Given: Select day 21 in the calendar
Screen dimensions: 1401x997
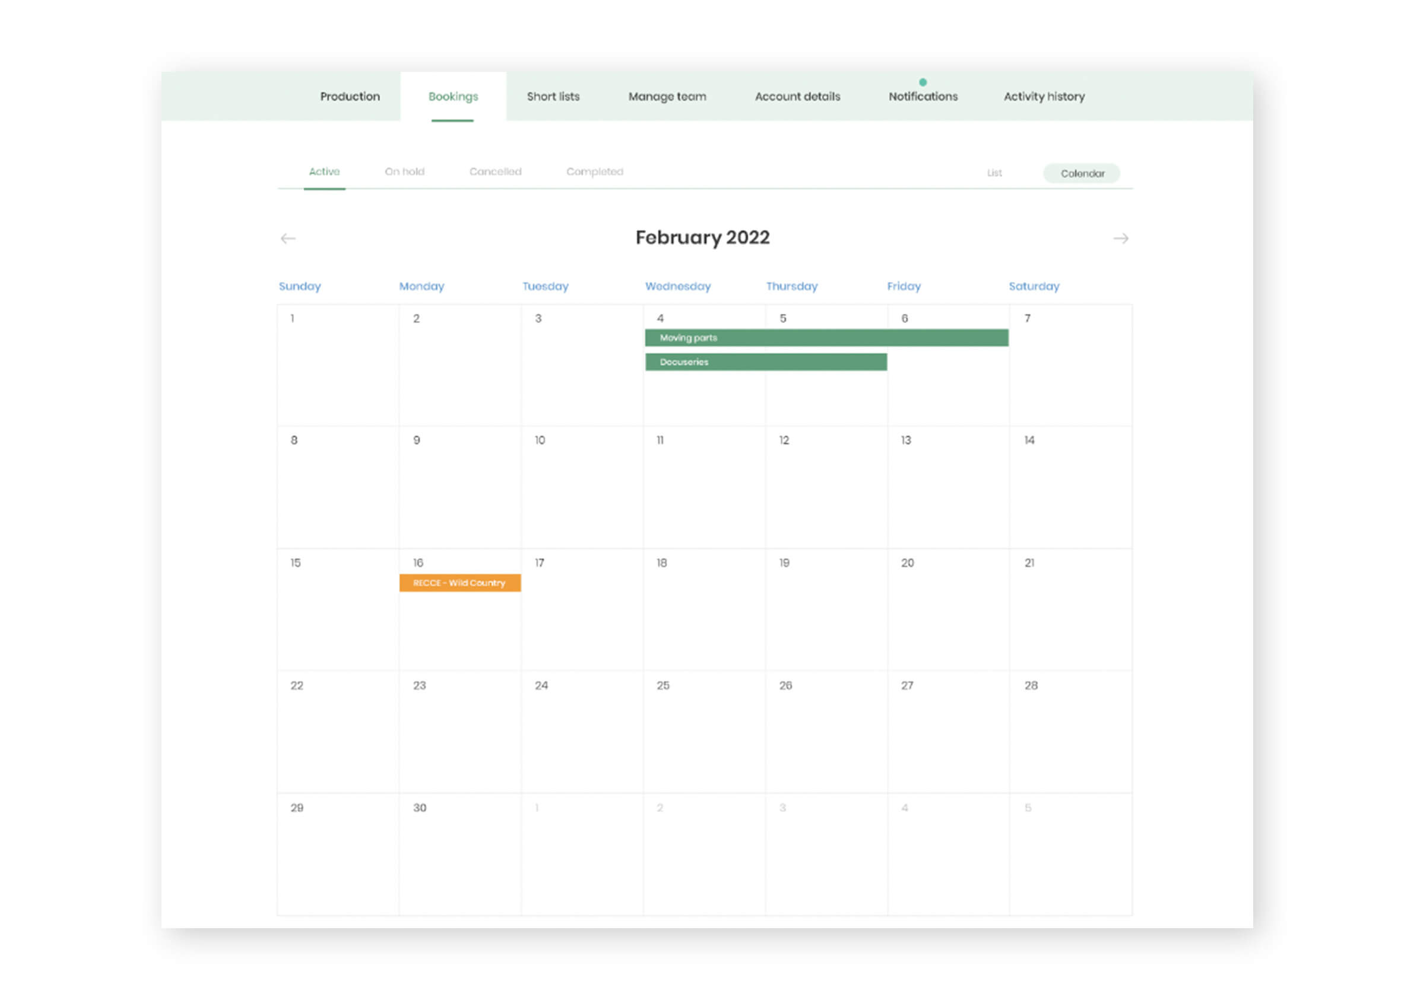Looking at the screenshot, I should pos(1070,609).
